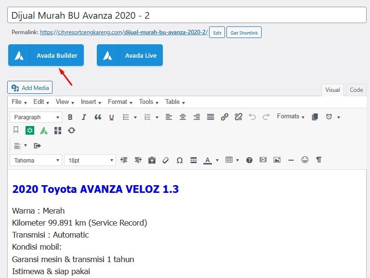
Task: Expand the Tahoma font family dropdown
Action: 36,160
